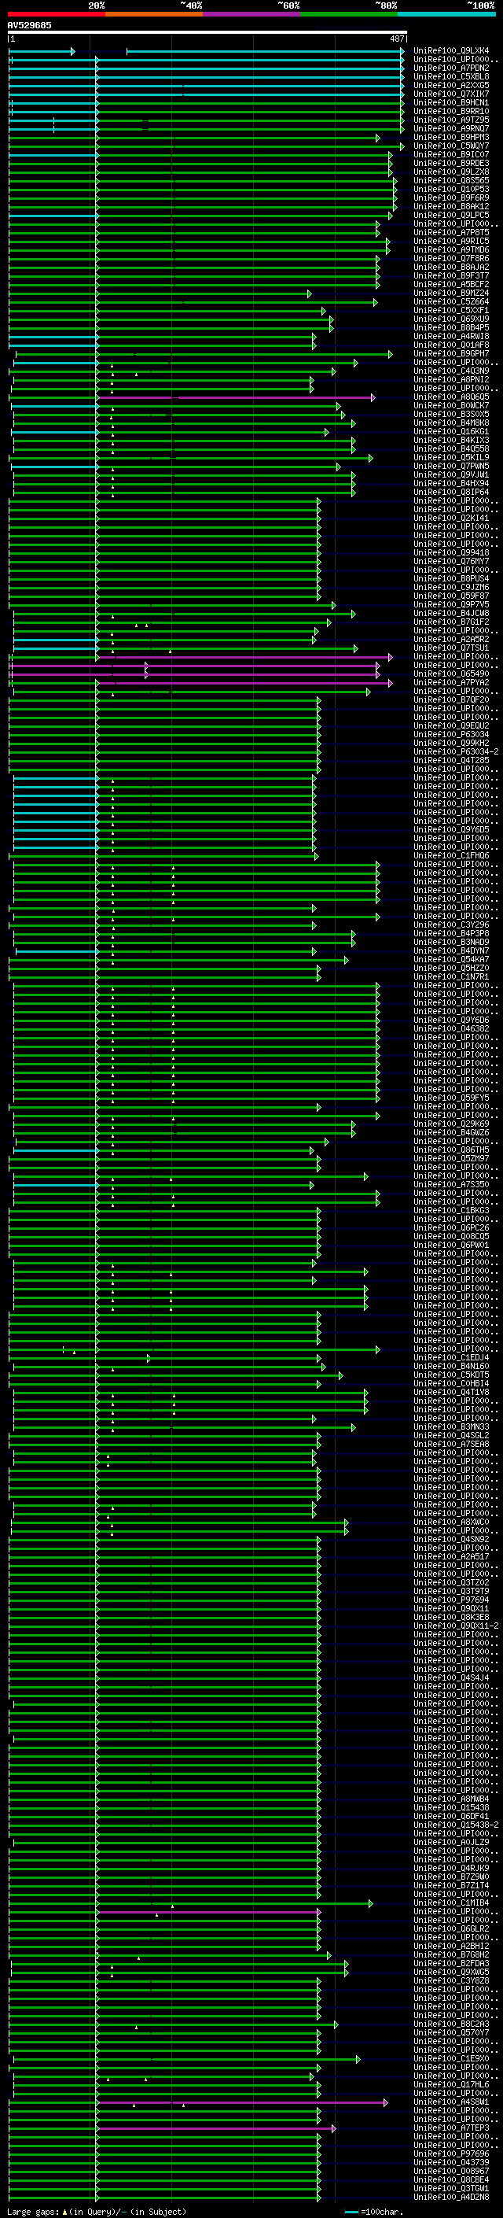The width and height of the screenshot is (503, 2218).
Task: Open hit UniRef100_A7PDN2
Action: (451, 68)
